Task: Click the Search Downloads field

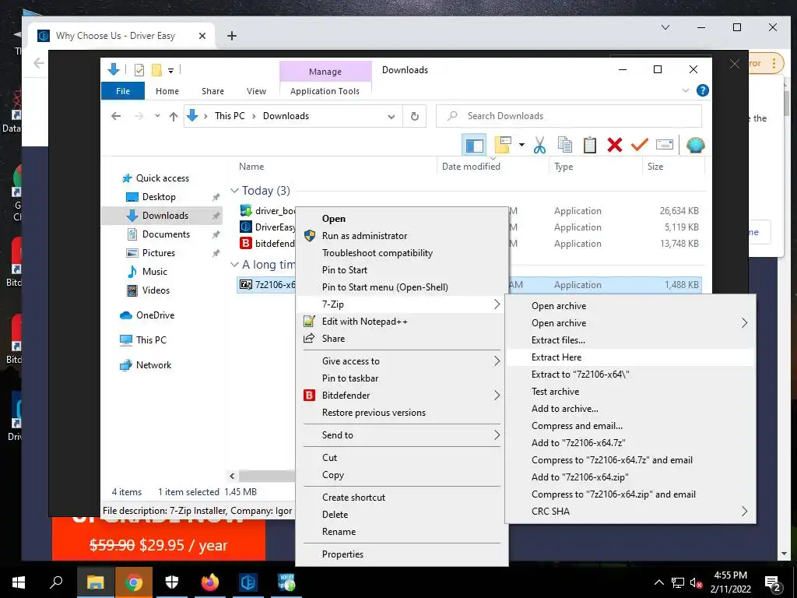Action: coord(569,116)
